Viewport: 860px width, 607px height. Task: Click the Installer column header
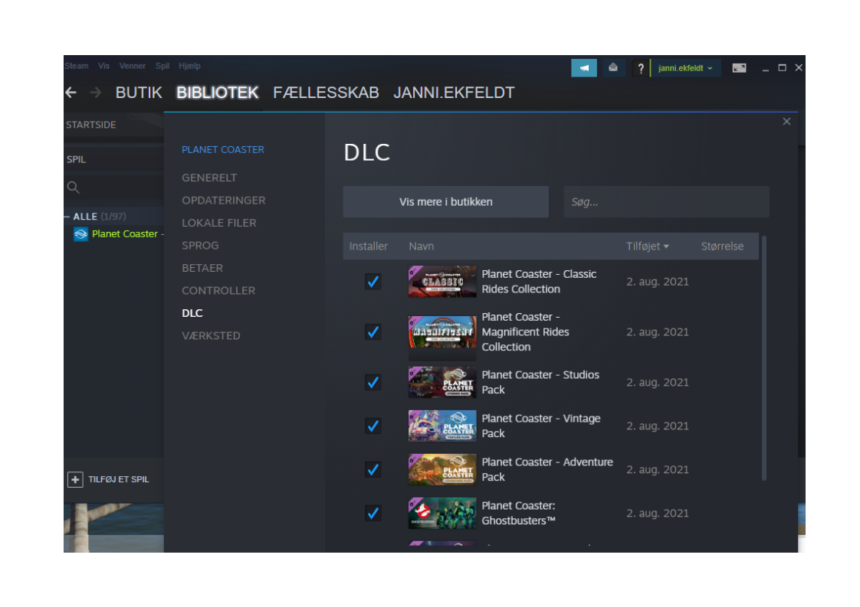click(x=369, y=246)
